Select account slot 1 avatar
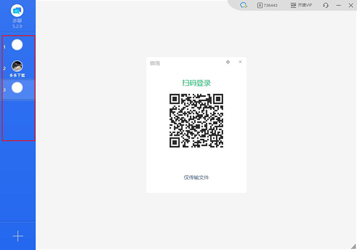 (17, 45)
